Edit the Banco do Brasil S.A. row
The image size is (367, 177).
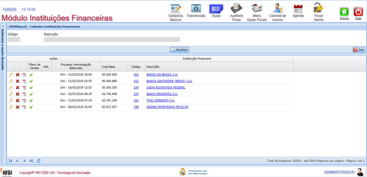click(11, 75)
